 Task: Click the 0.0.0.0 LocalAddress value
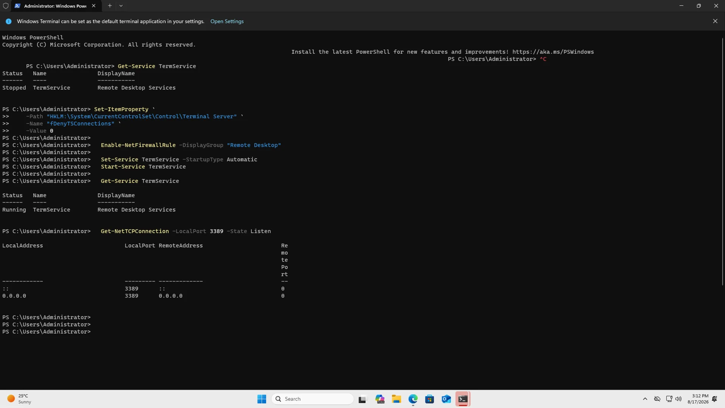(14, 296)
